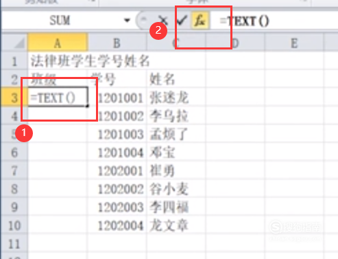Image resolution: width=338 pixels, height=259 pixels.
Task: Click name cell 谷小麦
Action: tap(176, 189)
